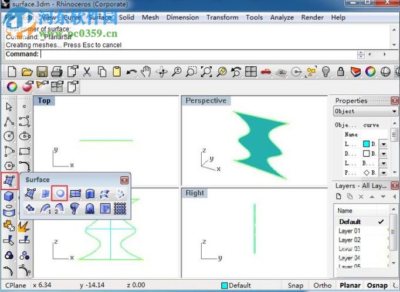The height and width of the screenshot is (292, 400).
Task: Select Layer 02 in Layers list
Action: pyautogui.click(x=349, y=240)
